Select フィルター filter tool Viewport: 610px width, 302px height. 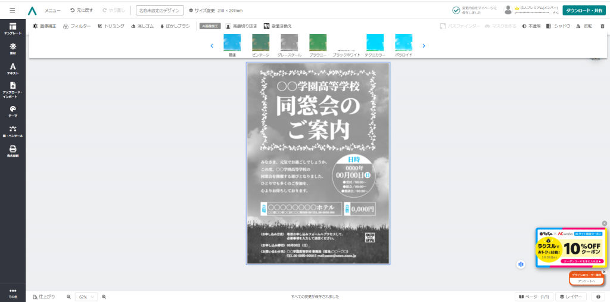tap(77, 26)
